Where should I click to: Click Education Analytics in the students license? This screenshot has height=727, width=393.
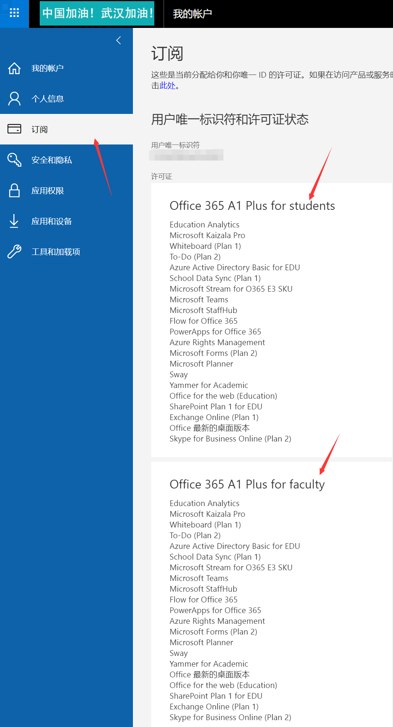(204, 225)
